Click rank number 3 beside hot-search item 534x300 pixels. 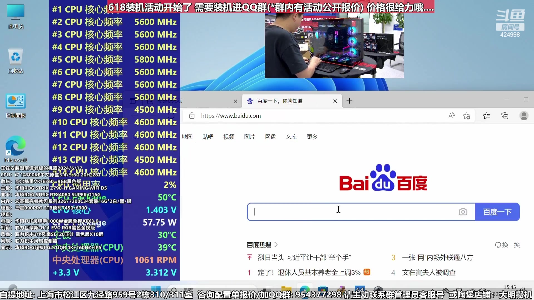pos(393,258)
